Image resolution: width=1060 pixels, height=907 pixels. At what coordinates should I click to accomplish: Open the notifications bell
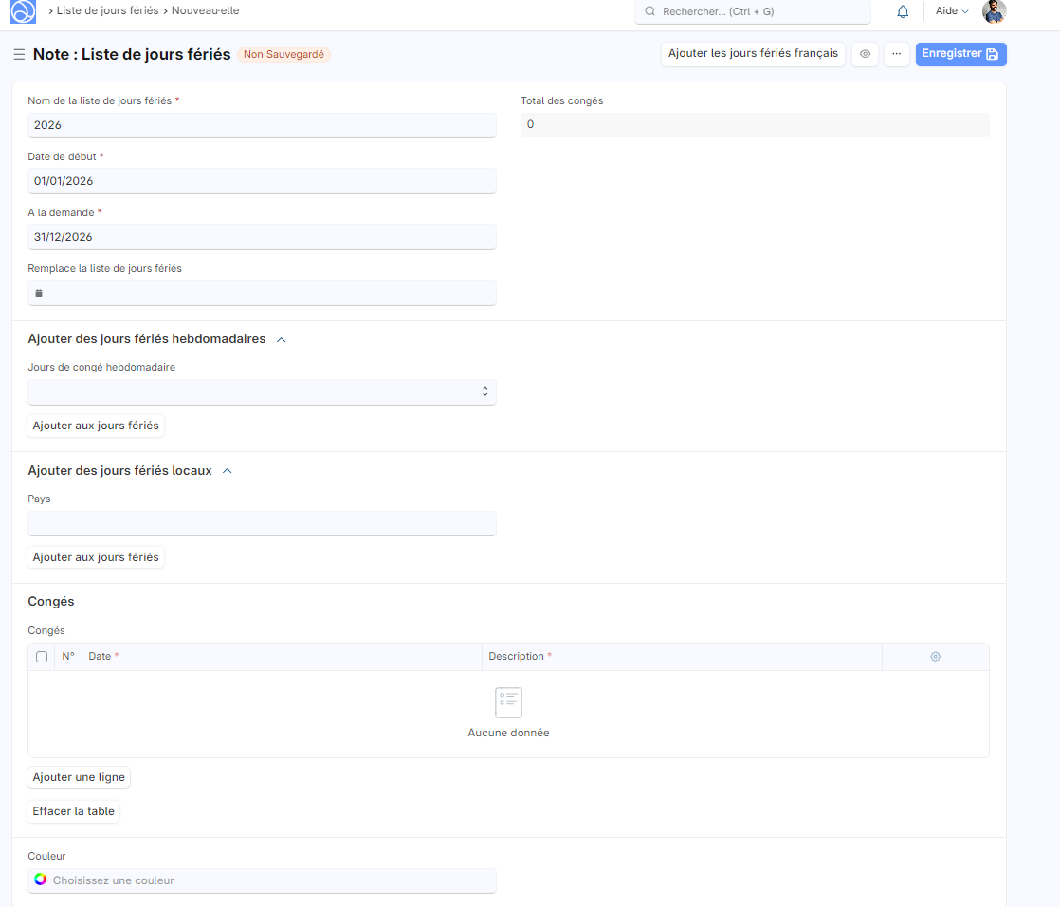tap(902, 11)
